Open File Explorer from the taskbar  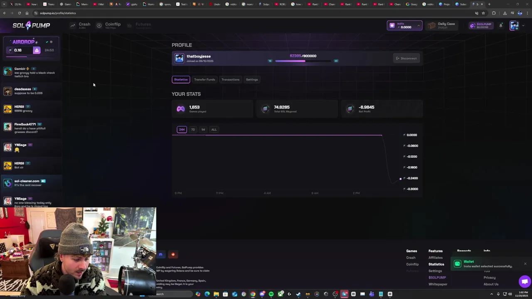[x=216, y=294]
